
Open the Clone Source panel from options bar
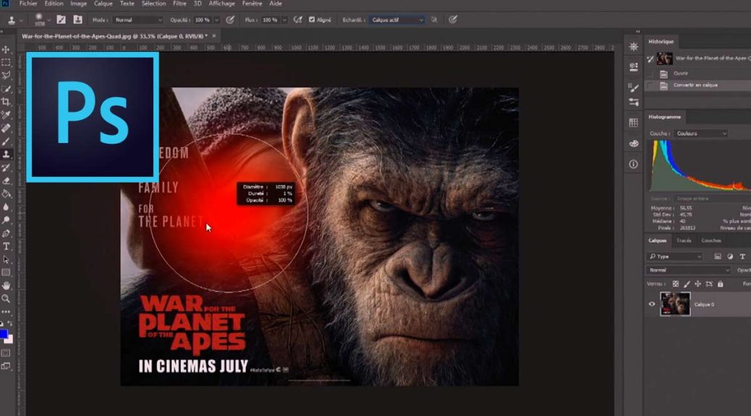tap(77, 19)
